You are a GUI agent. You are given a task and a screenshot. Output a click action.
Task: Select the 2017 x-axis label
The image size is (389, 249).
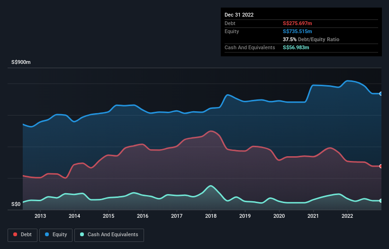pyautogui.click(x=177, y=216)
